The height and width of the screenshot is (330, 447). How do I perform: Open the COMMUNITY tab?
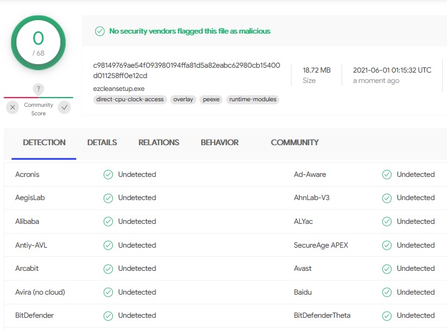tap(295, 142)
